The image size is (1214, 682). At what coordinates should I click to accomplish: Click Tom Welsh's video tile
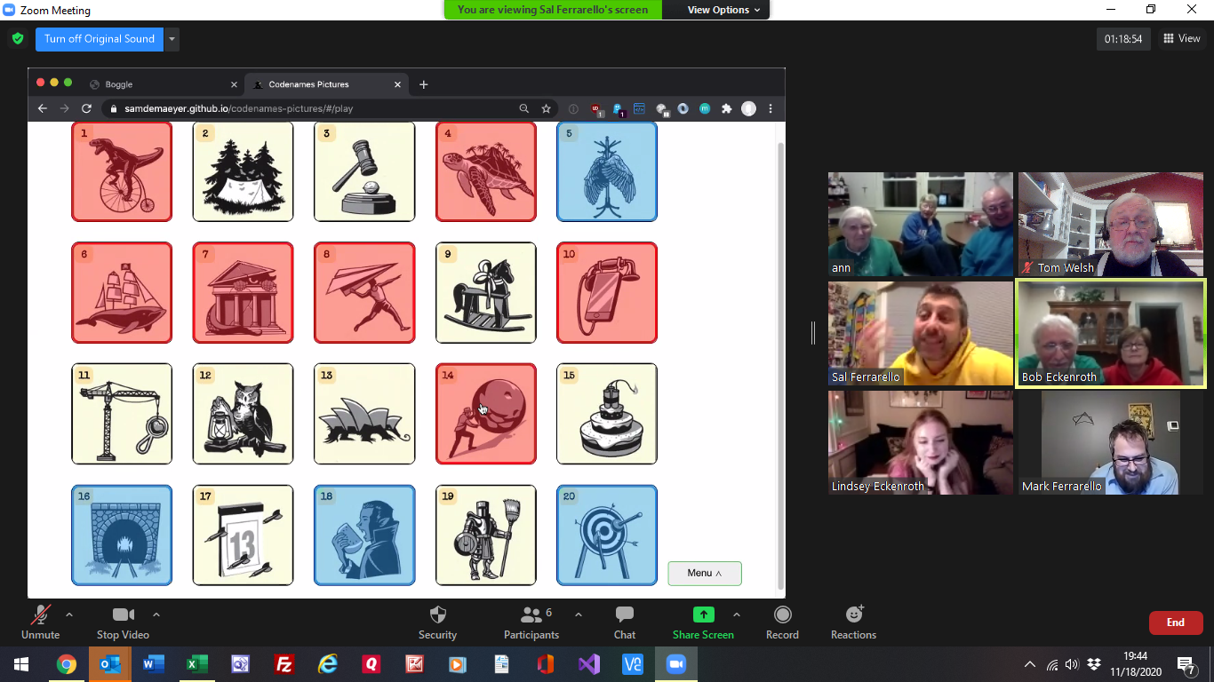pos(1111,224)
